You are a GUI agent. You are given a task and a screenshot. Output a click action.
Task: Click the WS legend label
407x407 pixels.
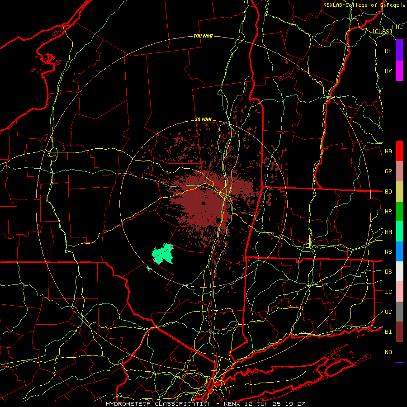pyautogui.click(x=388, y=252)
